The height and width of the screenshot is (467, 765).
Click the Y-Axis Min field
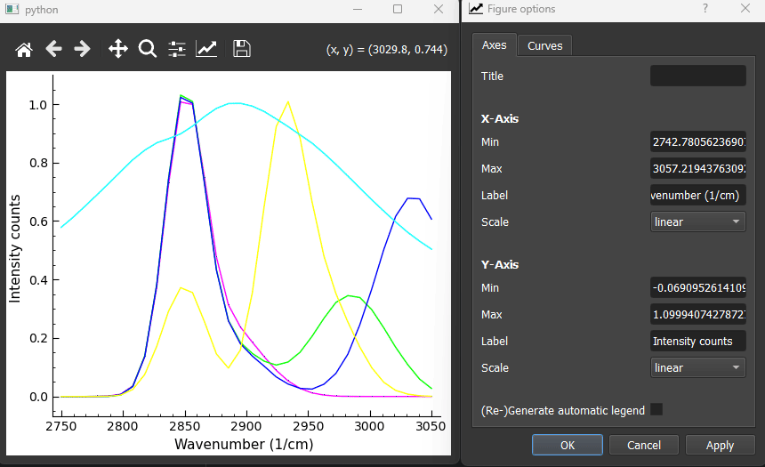(697, 288)
